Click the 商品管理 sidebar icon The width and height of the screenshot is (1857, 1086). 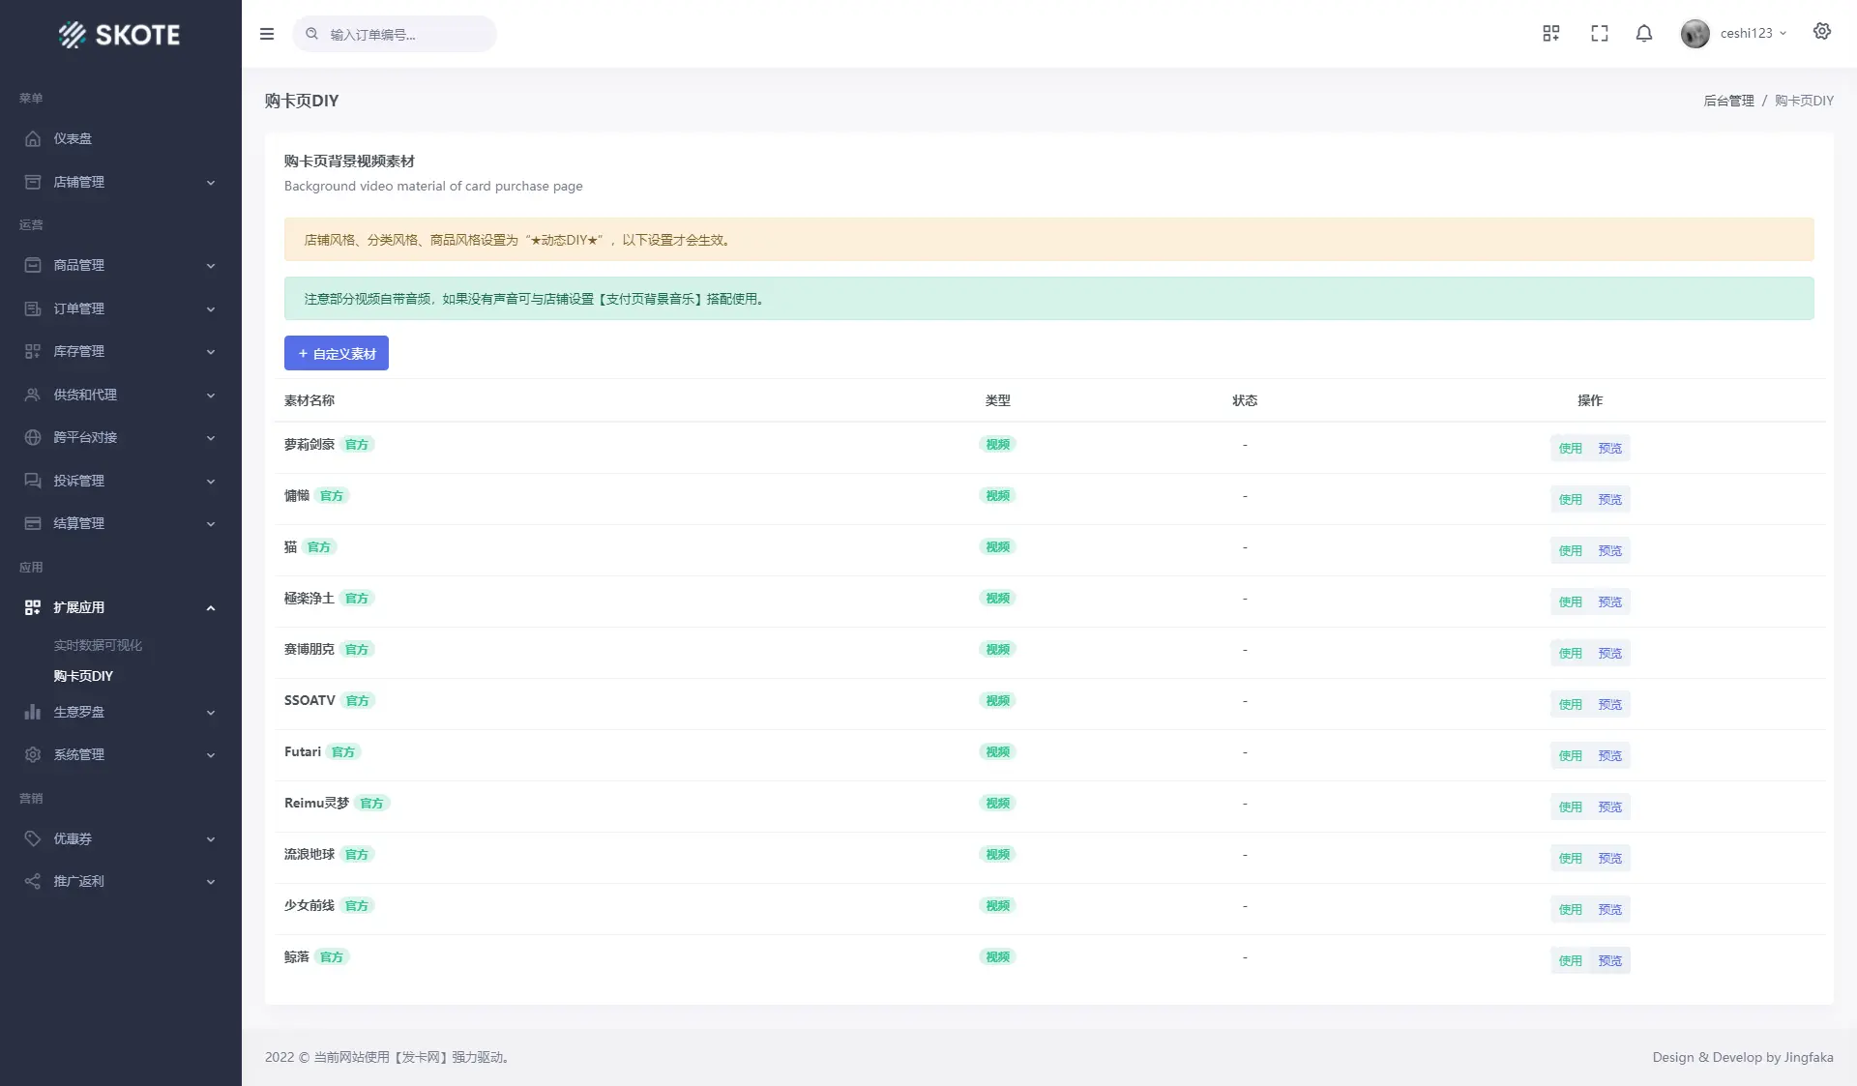pyautogui.click(x=33, y=265)
